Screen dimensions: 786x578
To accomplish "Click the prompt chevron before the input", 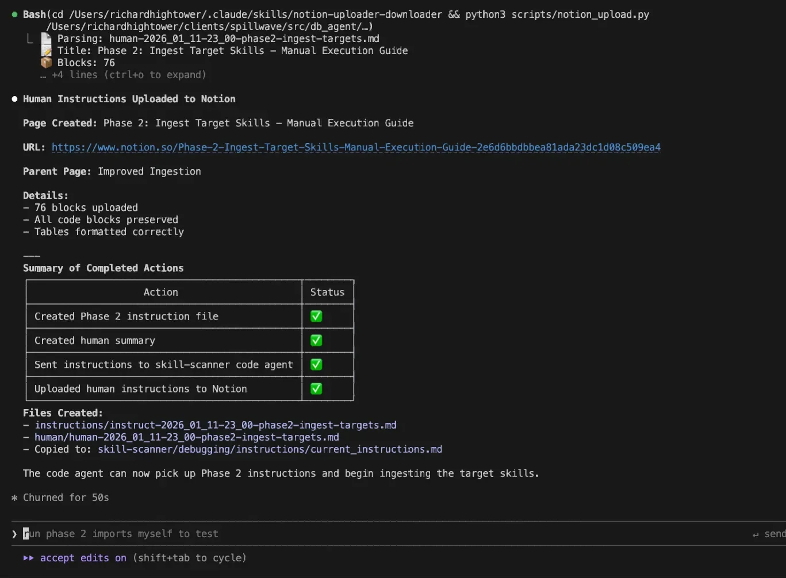I will (14, 534).
